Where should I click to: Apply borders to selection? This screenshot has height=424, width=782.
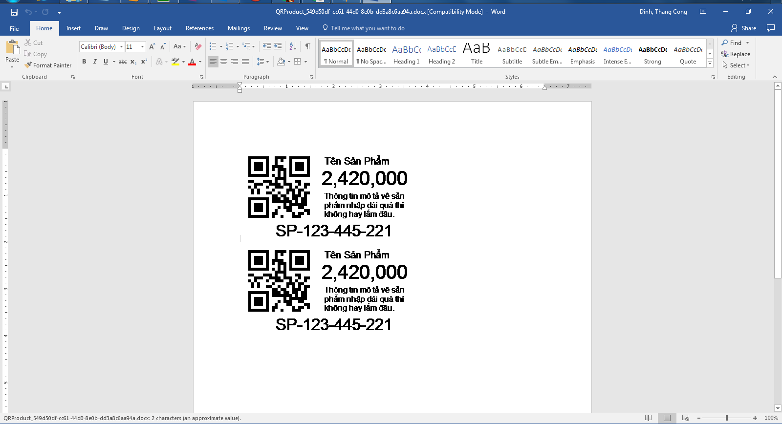tap(297, 62)
